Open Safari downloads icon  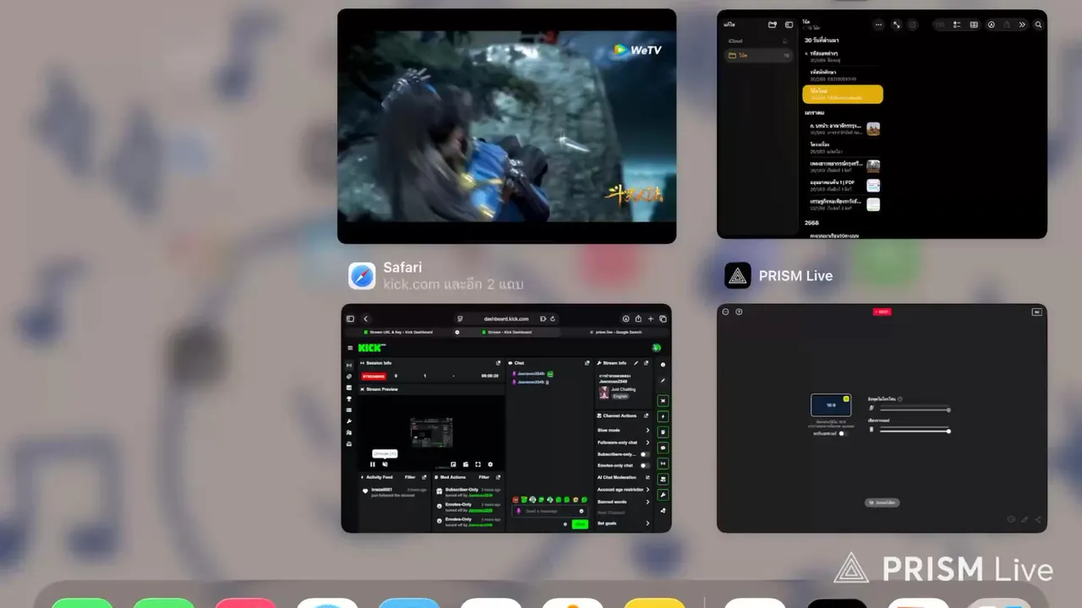click(626, 318)
